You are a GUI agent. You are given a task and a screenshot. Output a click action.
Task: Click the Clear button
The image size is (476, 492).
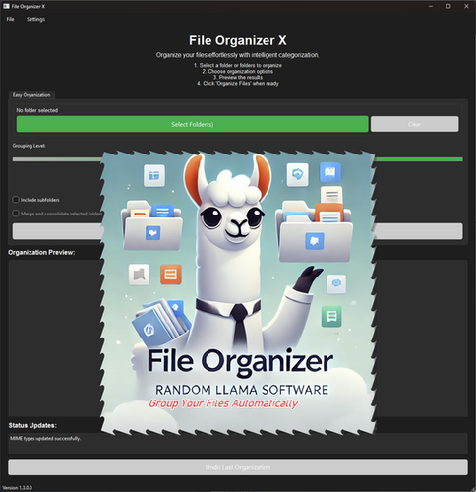click(x=415, y=124)
